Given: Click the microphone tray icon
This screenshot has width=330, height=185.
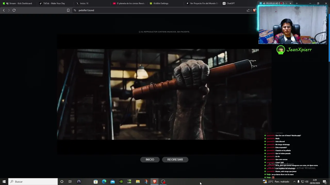Looking at the screenshot, I should point(299,182).
